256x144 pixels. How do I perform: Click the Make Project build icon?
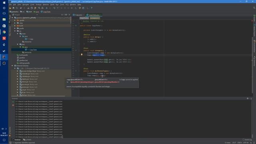click(54, 8)
